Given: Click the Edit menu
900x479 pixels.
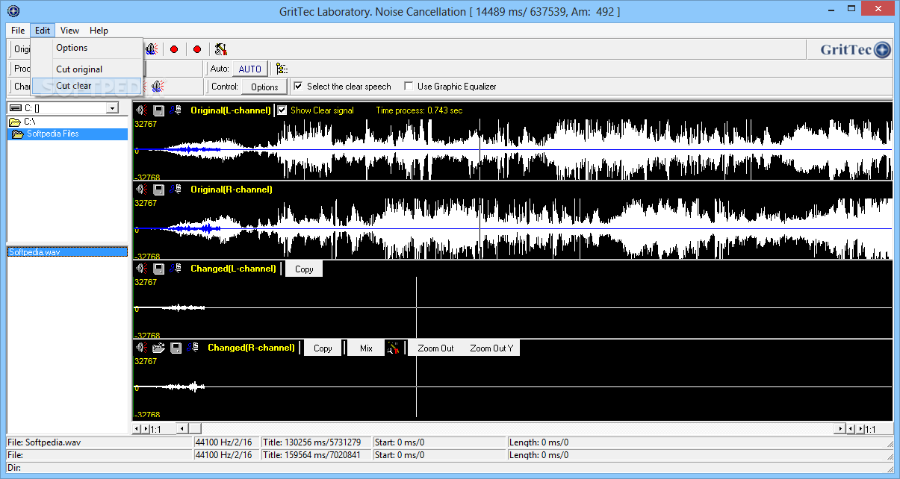Looking at the screenshot, I should 43,31.
